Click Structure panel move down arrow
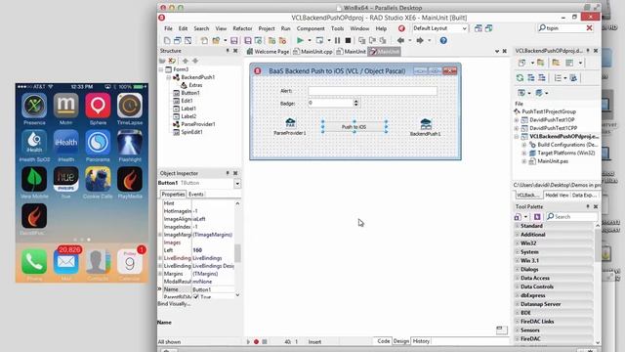 [x=195, y=61]
